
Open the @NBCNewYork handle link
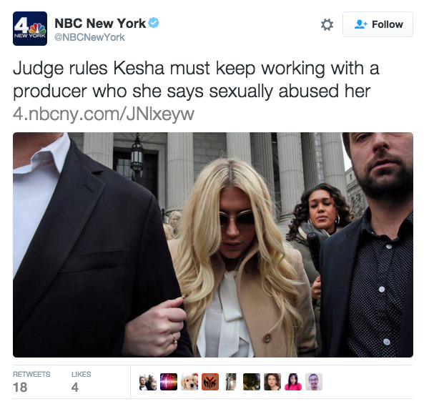tap(89, 37)
